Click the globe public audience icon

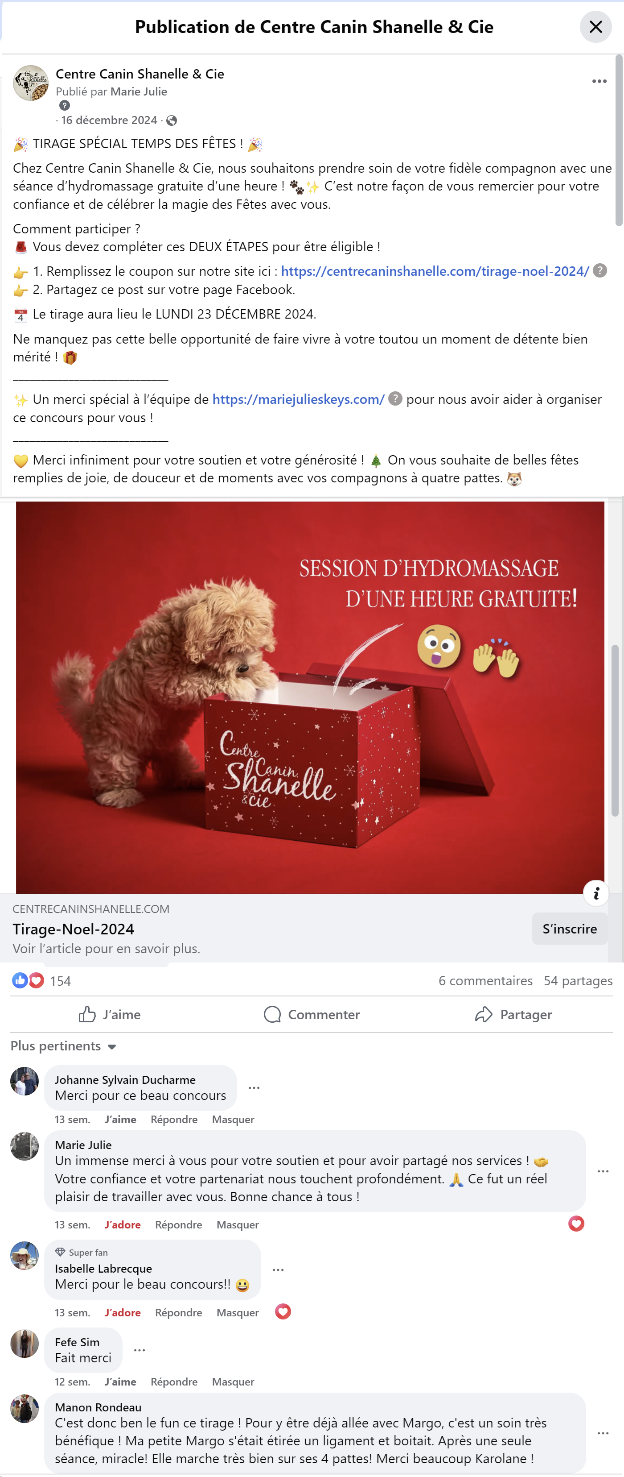pos(171,120)
